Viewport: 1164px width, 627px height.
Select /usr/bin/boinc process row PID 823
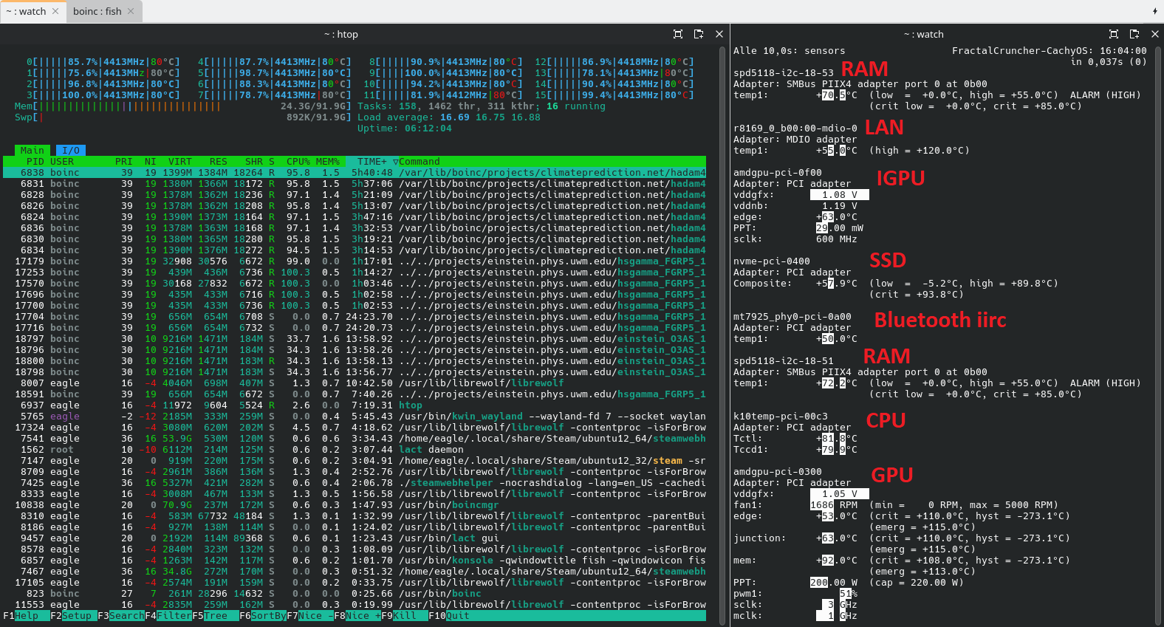click(x=355, y=594)
